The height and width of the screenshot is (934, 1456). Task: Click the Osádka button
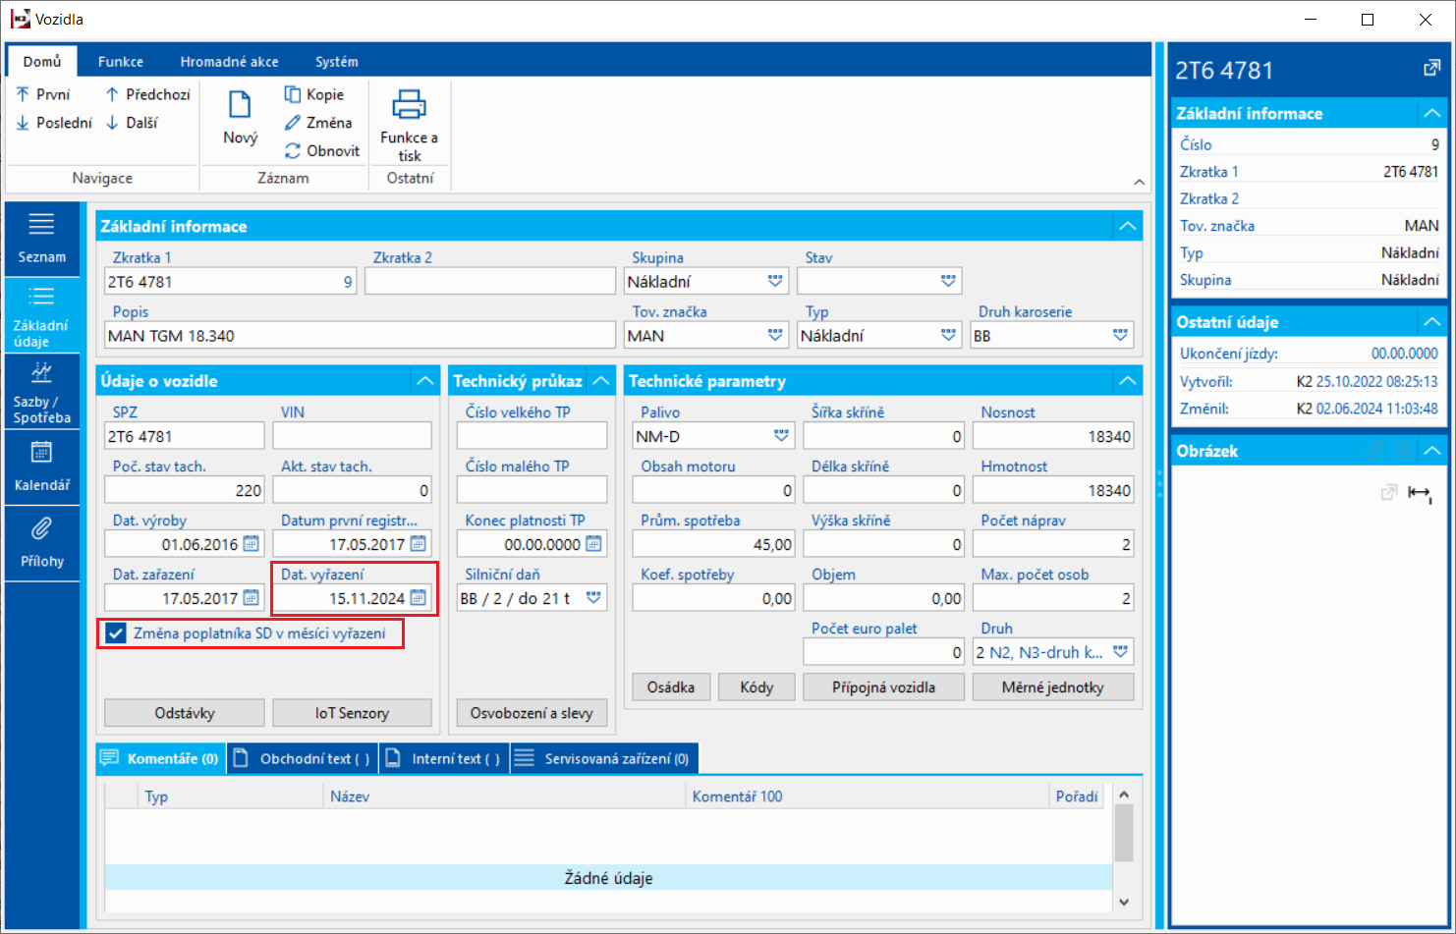click(x=671, y=687)
